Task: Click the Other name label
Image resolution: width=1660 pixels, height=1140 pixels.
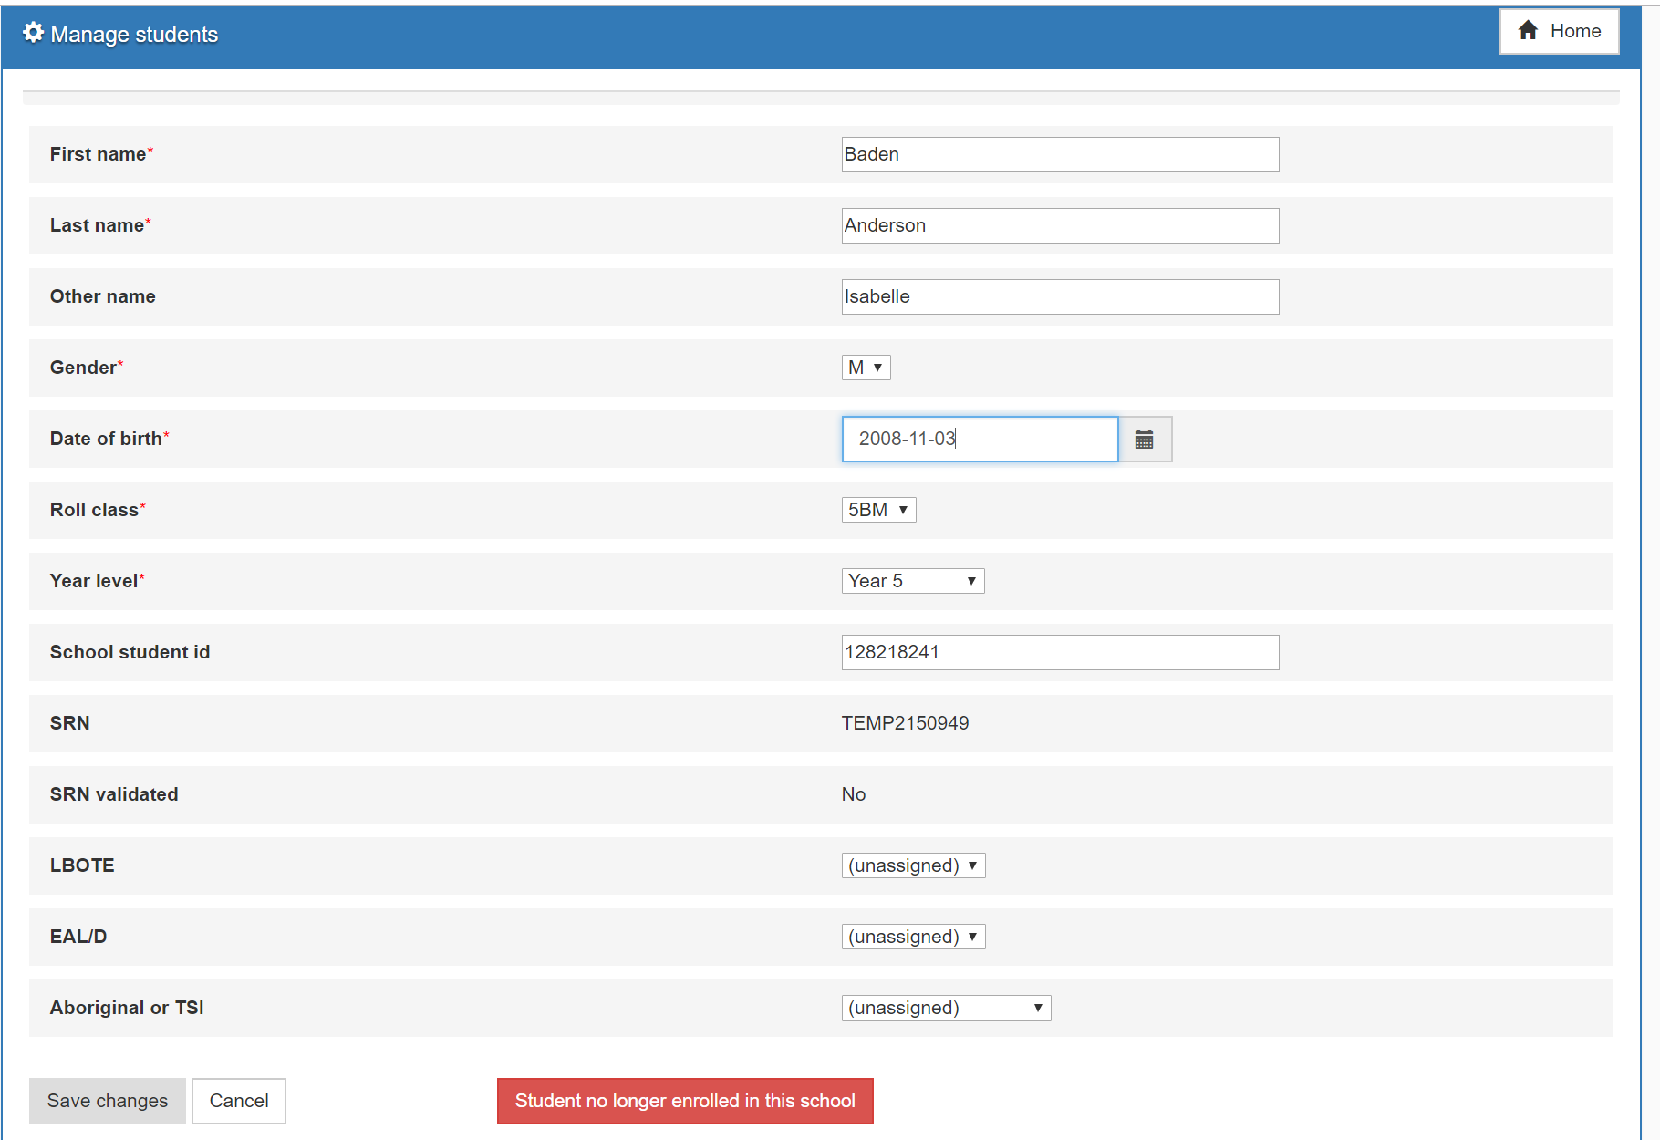Action: (103, 296)
